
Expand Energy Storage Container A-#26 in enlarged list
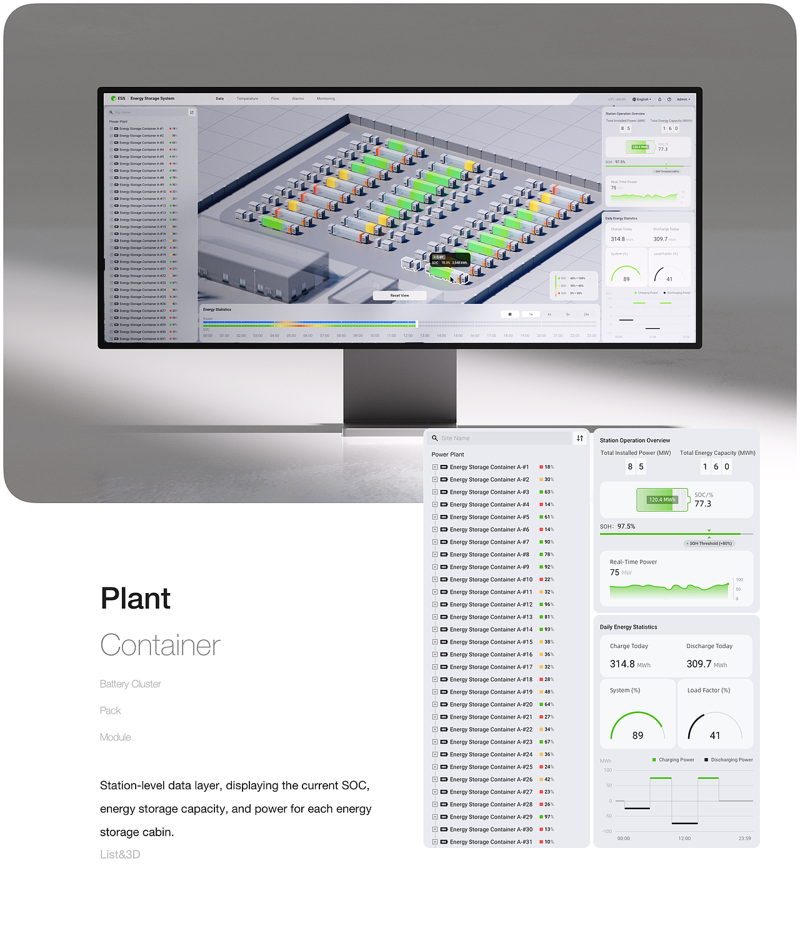435,779
